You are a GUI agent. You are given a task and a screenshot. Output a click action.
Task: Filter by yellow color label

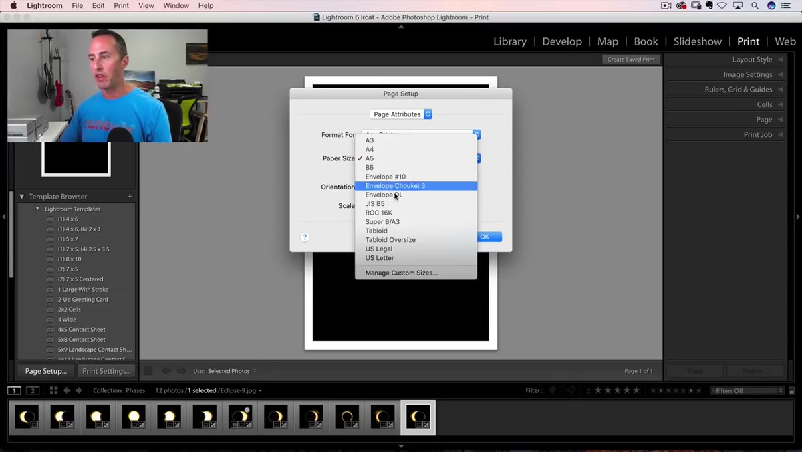coord(660,390)
